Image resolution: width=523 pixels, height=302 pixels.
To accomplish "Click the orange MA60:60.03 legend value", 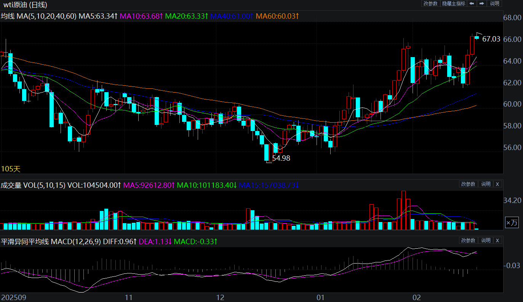I will pyautogui.click(x=277, y=16).
